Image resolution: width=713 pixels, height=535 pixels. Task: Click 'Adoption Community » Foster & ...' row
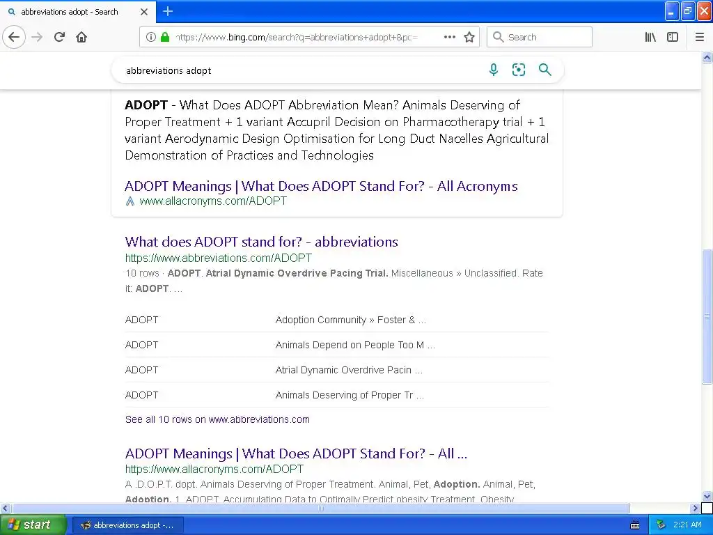336,320
